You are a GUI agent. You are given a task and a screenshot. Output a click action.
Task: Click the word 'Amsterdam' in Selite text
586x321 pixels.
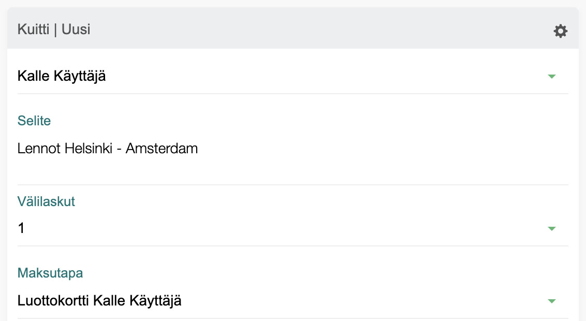(x=162, y=149)
